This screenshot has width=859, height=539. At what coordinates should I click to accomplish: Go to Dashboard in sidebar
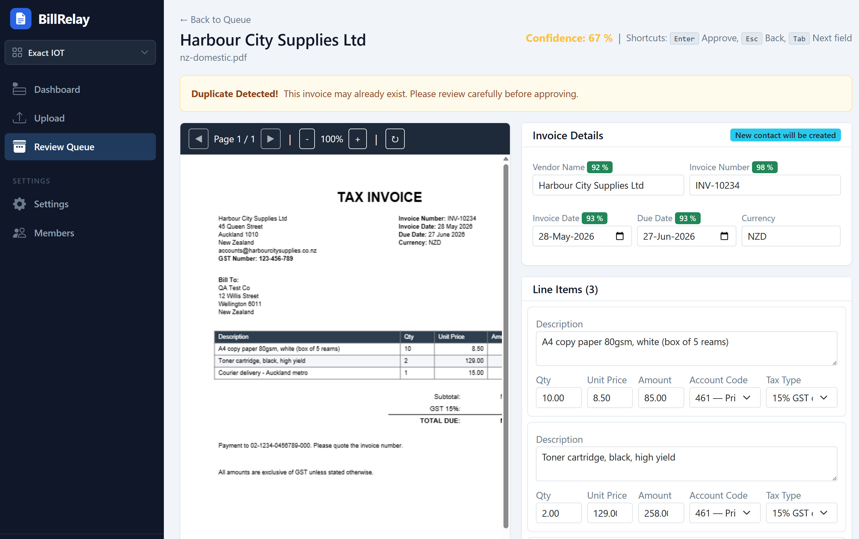coord(80,89)
